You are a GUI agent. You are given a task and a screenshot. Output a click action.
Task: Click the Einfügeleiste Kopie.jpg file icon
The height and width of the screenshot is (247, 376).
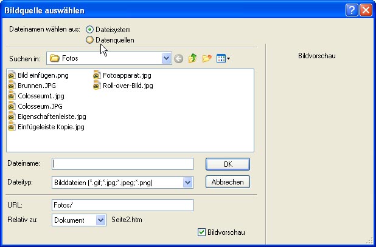pyautogui.click(x=12, y=127)
